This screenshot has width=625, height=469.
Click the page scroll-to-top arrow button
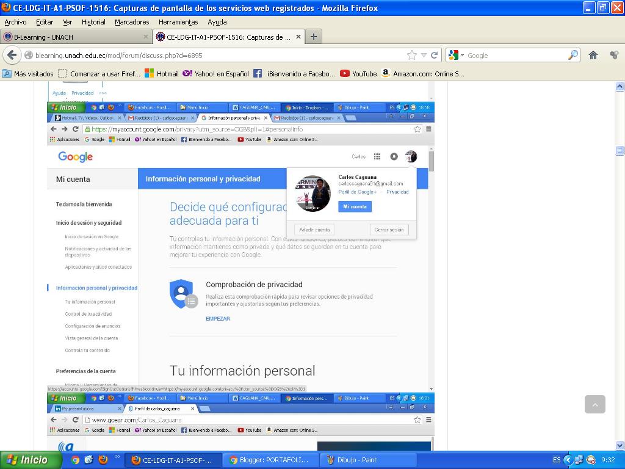point(594,404)
